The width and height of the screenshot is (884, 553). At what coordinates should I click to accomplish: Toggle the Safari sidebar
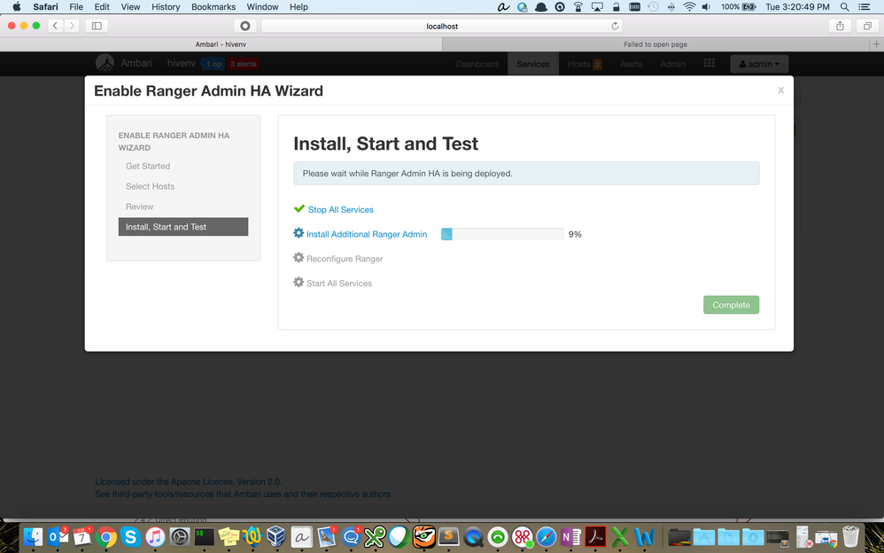pyautogui.click(x=97, y=26)
